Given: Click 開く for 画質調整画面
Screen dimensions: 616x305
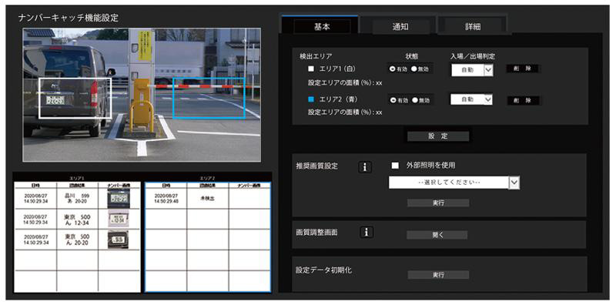Looking at the screenshot, I should click(437, 235).
